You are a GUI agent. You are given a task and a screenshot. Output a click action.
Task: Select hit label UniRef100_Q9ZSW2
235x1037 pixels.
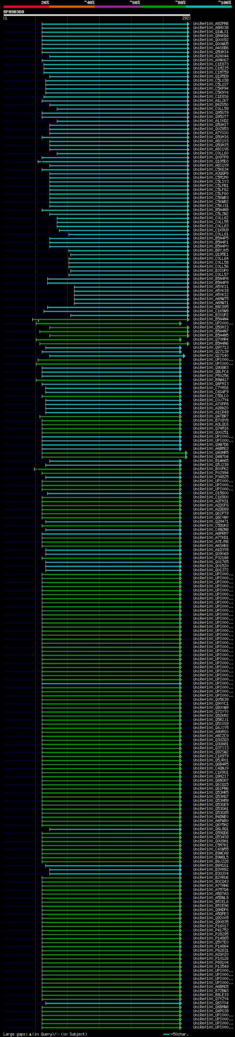click(x=211, y=752)
